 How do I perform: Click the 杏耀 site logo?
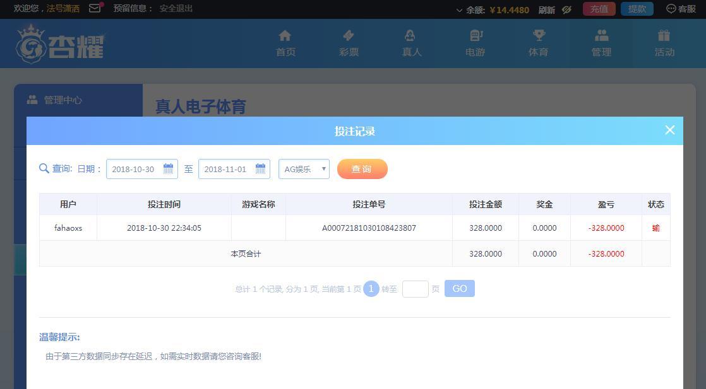60,44
